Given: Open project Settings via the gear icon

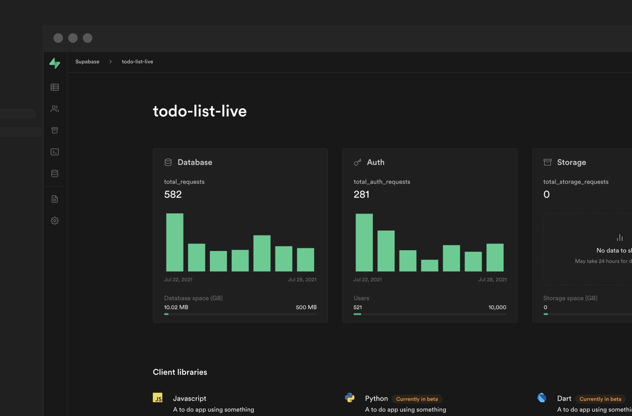Looking at the screenshot, I should (x=55, y=220).
